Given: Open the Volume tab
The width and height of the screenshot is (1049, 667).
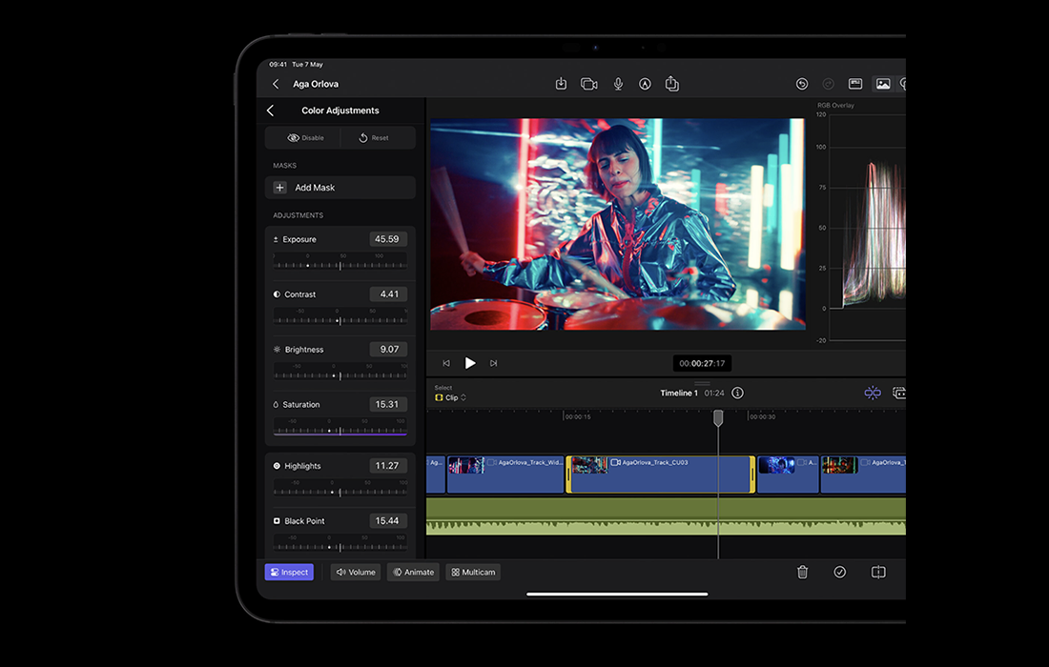Looking at the screenshot, I should pos(356,572).
